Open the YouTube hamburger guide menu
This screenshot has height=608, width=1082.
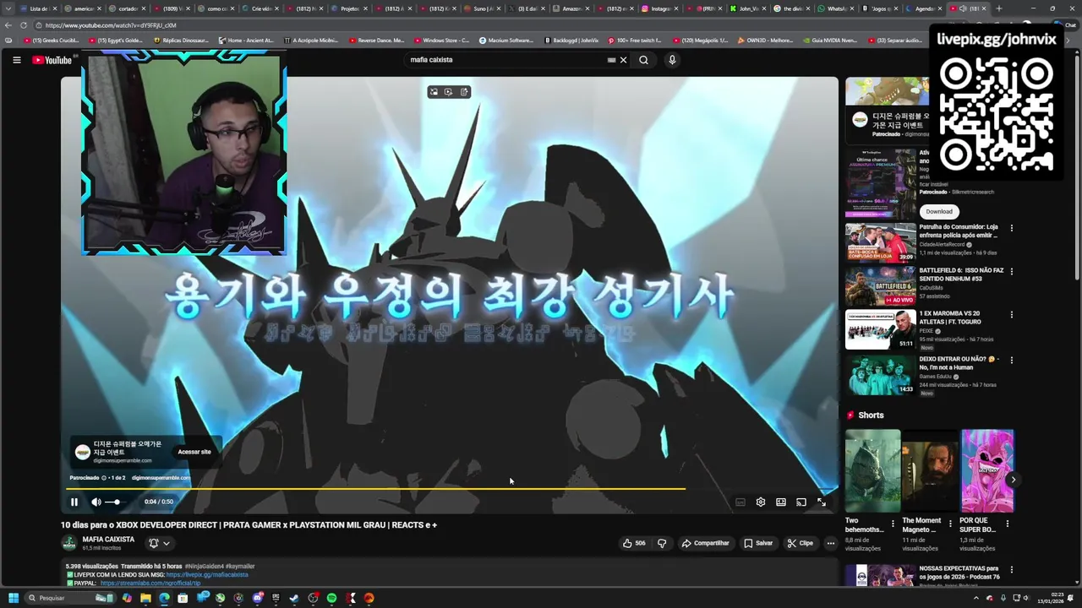tap(16, 60)
